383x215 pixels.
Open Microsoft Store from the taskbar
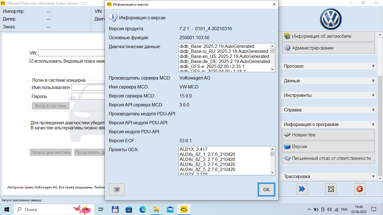coord(129,209)
